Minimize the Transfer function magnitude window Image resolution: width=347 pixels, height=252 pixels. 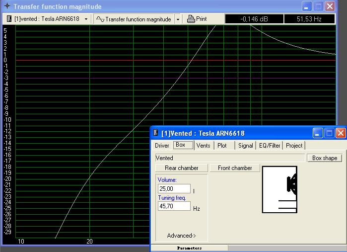pyautogui.click(x=306, y=6)
